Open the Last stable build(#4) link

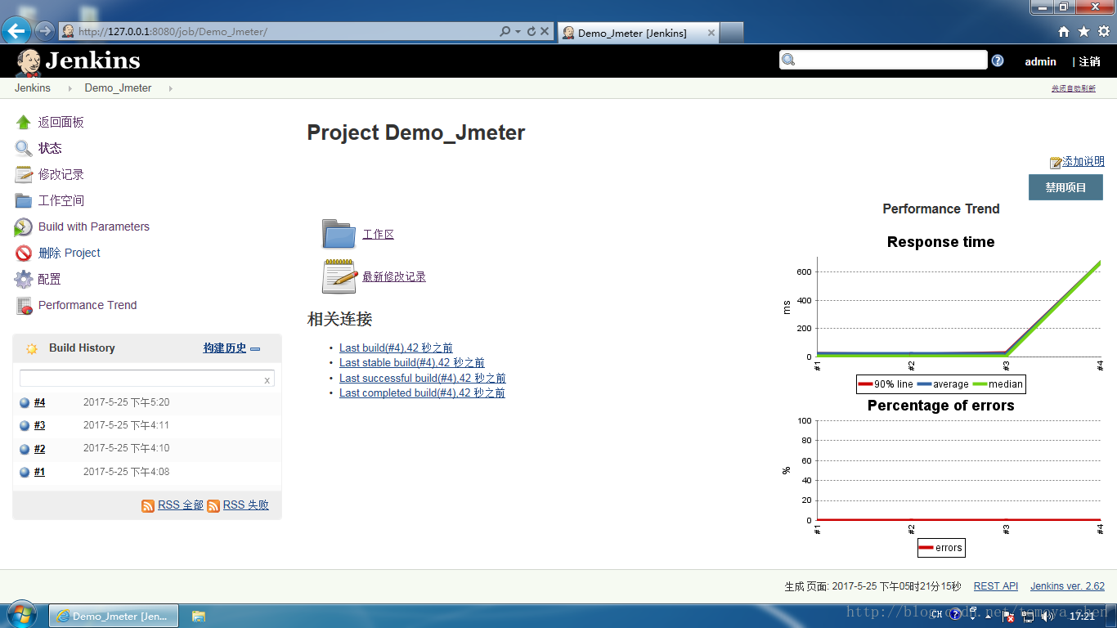[412, 363]
